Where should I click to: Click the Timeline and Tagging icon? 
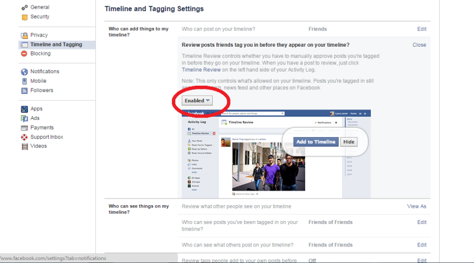24,45
